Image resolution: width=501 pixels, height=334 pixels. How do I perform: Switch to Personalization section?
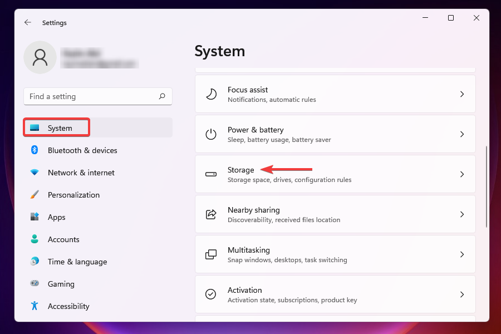[x=98, y=195]
